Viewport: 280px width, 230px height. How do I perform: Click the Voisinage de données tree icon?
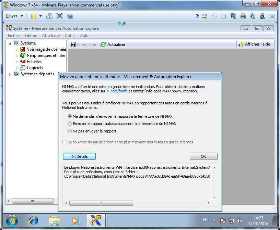pos(23,49)
